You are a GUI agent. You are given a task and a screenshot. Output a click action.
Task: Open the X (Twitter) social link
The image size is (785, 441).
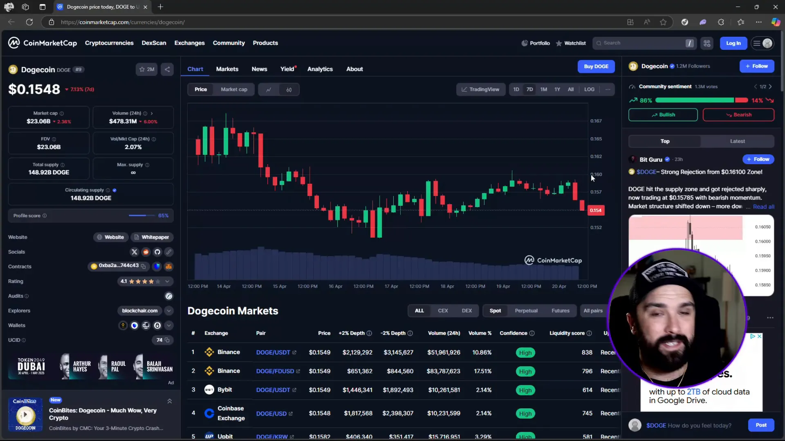[x=135, y=252]
